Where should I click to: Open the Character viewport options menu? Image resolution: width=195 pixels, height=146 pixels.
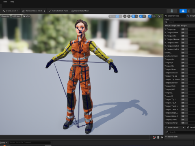[x=5, y=16]
